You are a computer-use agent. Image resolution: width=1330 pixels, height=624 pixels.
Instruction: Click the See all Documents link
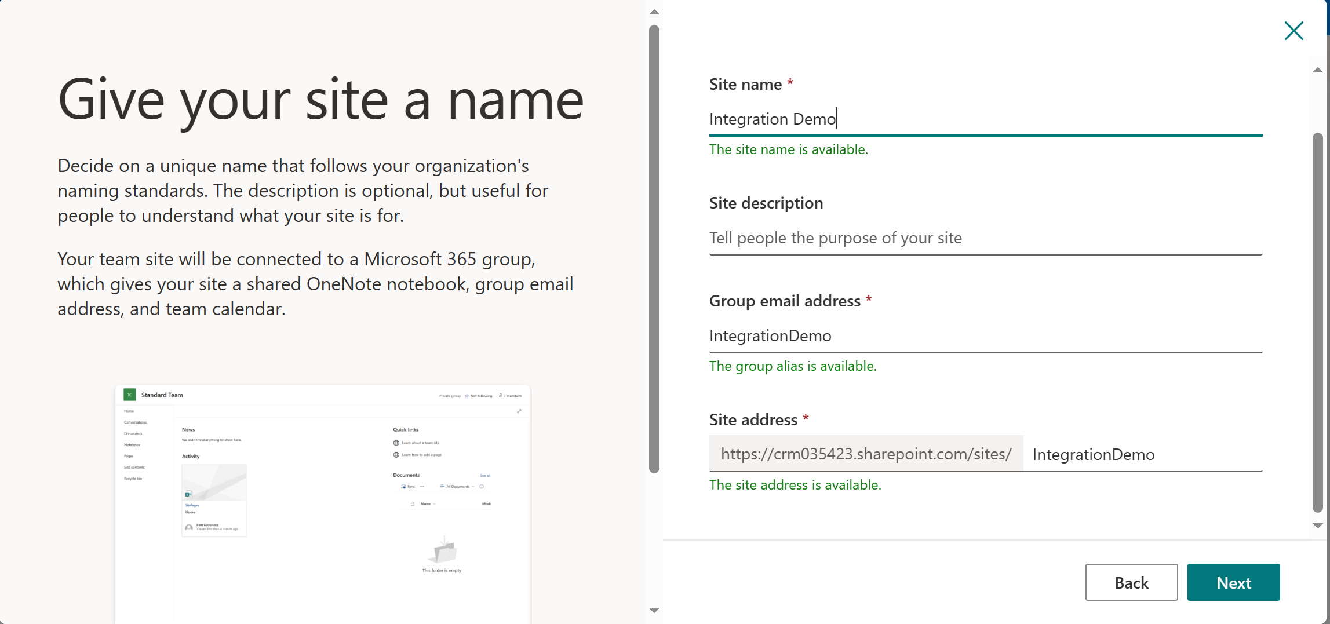[485, 475]
